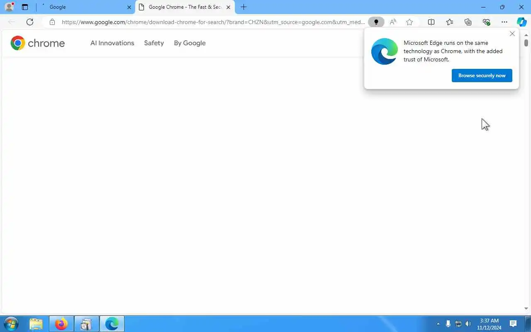Open AI Innovations menu item
The width and height of the screenshot is (531, 332).
112,43
